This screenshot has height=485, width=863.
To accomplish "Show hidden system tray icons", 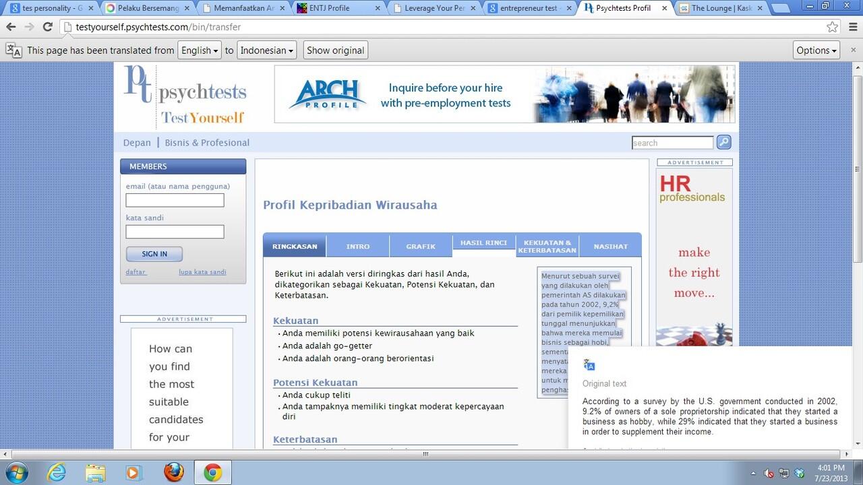I will pyautogui.click(x=753, y=473).
